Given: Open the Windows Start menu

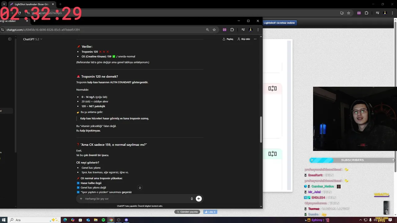Looking at the screenshot, I should 4,220.
